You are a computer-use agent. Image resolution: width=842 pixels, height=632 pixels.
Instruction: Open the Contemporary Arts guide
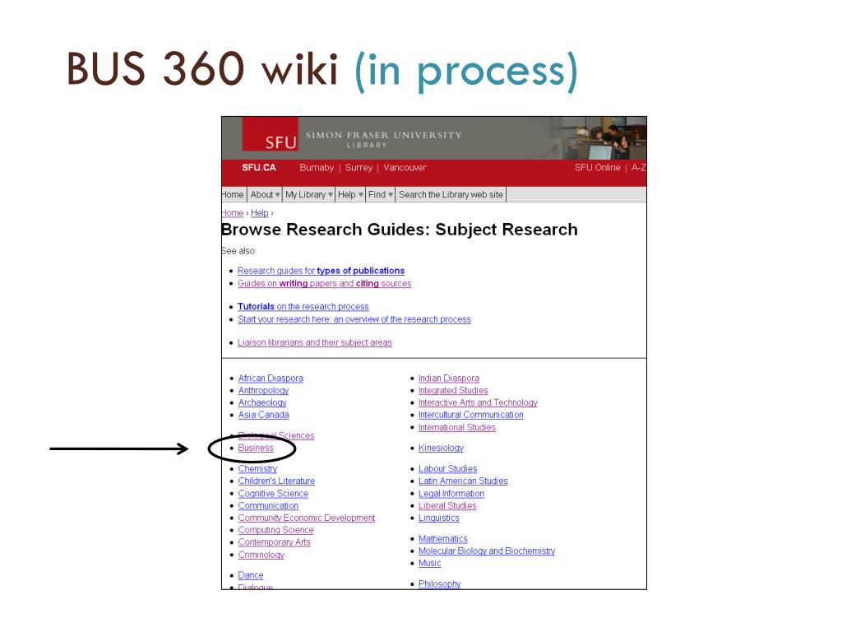[275, 542]
